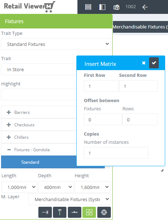The height and width of the screenshot is (221, 168).
Task: Open the store map icon
Action: click(x=116, y=7)
